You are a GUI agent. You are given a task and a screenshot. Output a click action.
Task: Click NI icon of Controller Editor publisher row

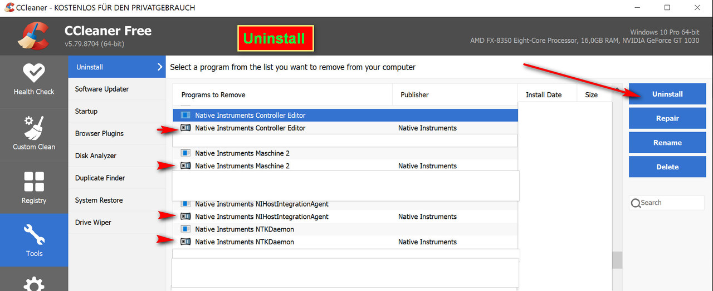coord(185,128)
